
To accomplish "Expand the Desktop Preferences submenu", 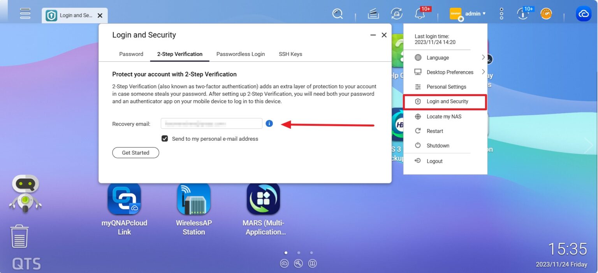I will click(450, 72).
